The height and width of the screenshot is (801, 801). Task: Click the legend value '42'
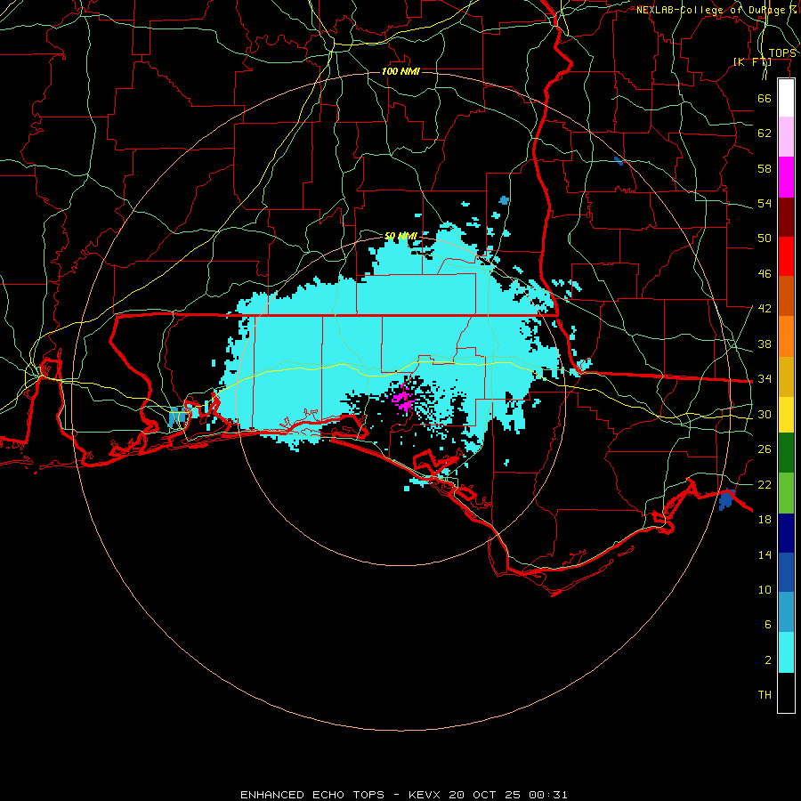765,309
